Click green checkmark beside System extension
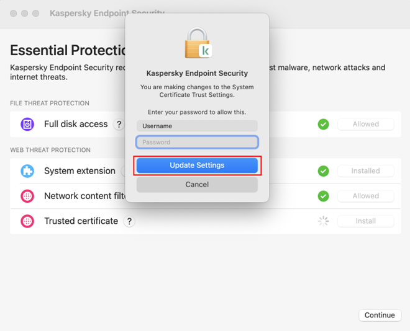410x331 pixels. pyautogui.click(x=323, y=171)
